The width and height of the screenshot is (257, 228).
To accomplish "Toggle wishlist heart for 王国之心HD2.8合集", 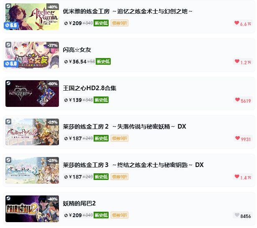I will click(x=237, y=99).
